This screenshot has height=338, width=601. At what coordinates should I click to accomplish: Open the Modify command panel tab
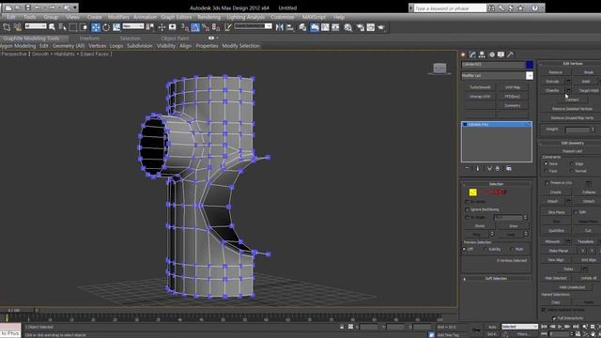coord(472,54)
